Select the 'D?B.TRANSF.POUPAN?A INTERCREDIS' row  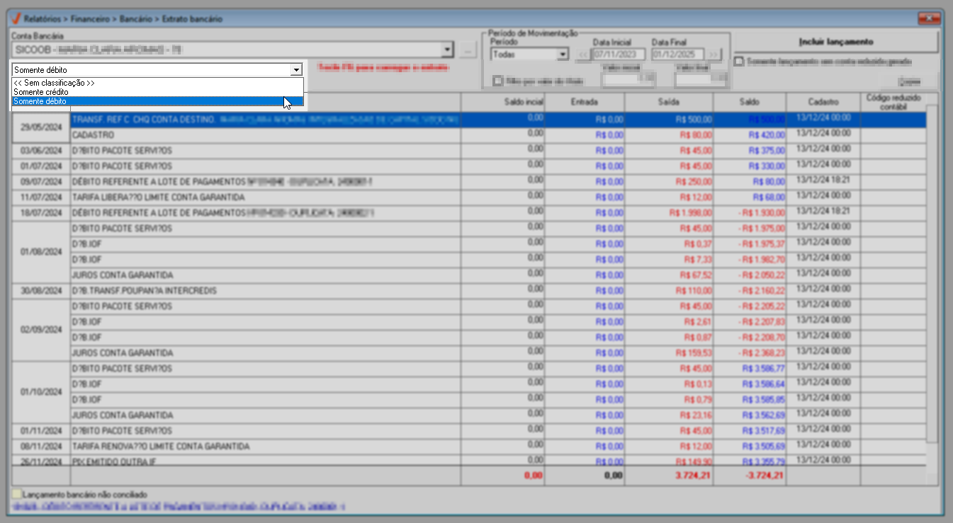[x=145, y=291]
